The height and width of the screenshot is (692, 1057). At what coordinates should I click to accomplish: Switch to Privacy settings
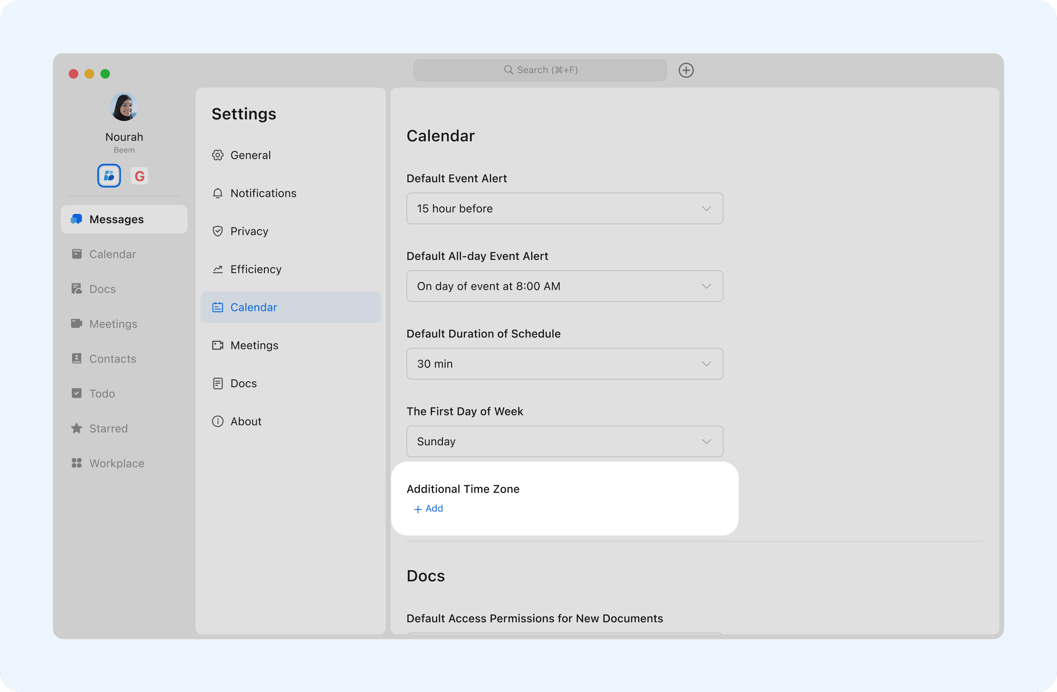pyautogui.click(x=249, y=231)
